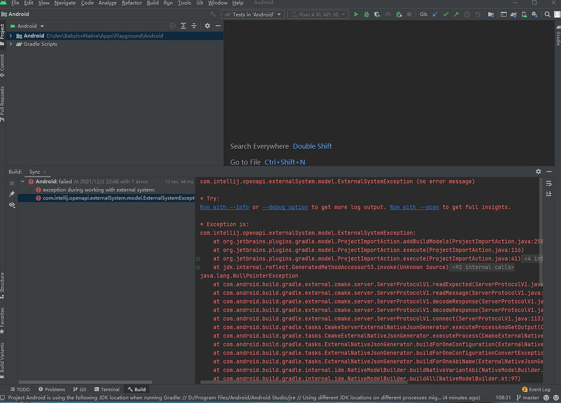Image resolution: width=561 pixels, height=403 pixels.
Task: Click Git Commit checkmark icon
Action: point(445,15)
